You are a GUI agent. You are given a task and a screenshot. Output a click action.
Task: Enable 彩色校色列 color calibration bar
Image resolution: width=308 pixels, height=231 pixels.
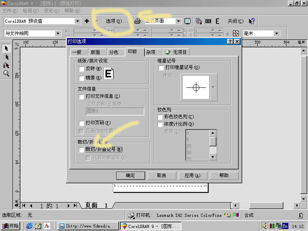coord(160,117)
